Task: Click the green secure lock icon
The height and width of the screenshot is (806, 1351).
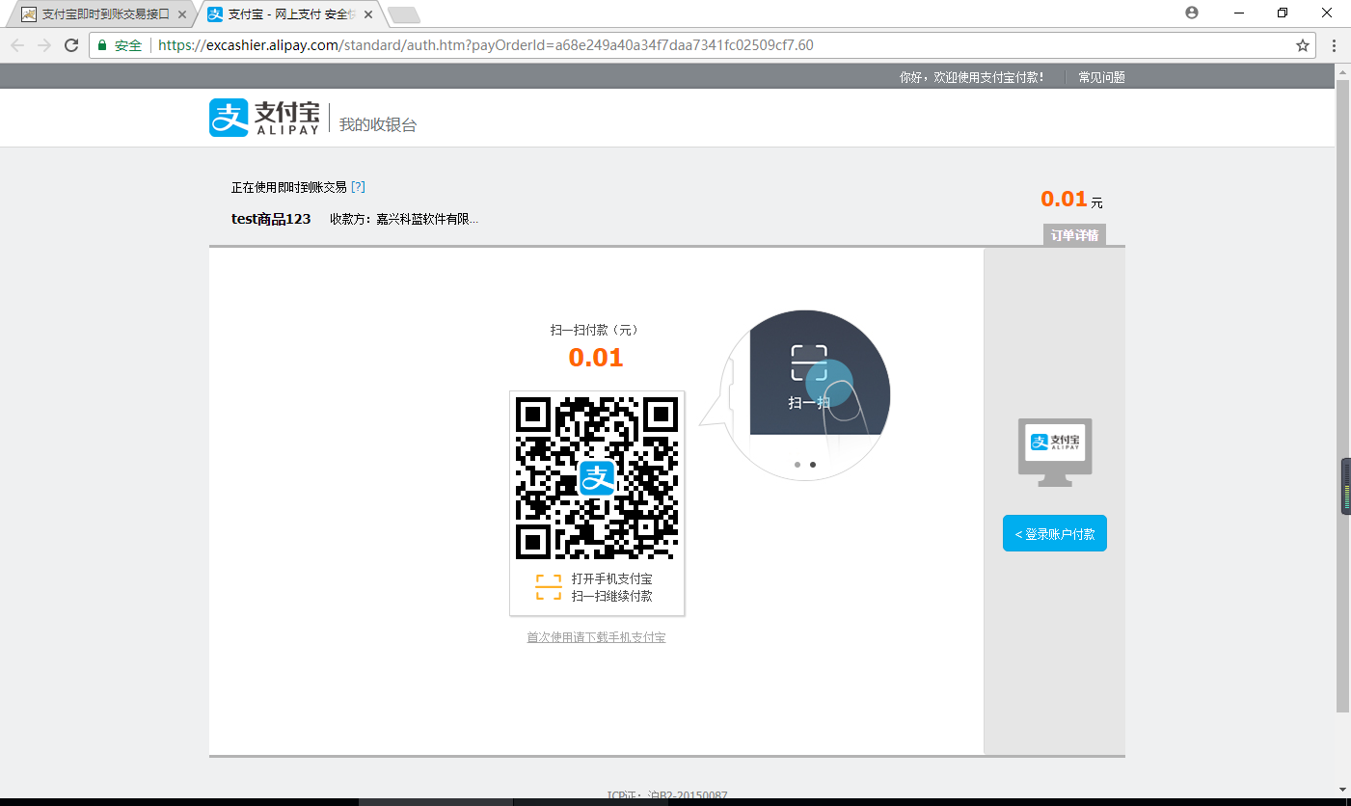Action: [x=102, y=45]
